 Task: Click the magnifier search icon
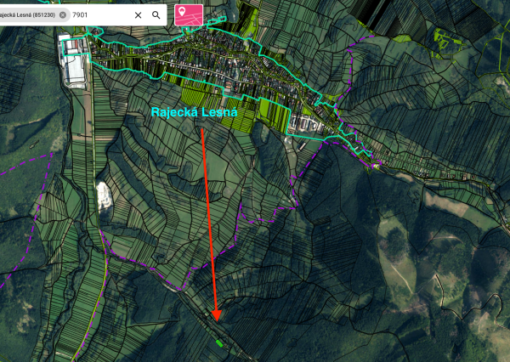(156, 15)
